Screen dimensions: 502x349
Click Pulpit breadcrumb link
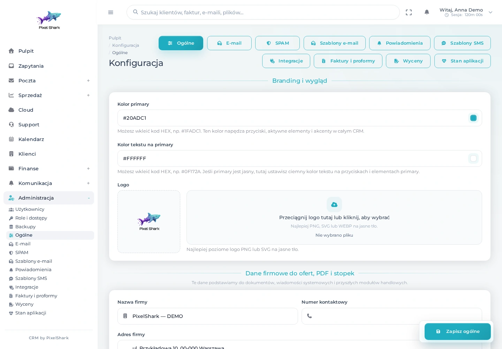tap(115, 38)
